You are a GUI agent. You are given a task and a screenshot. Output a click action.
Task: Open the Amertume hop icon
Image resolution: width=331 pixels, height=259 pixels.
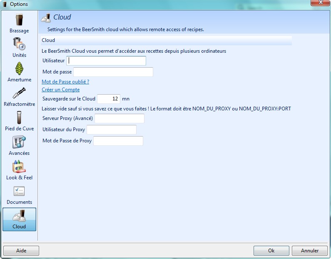coord(19,68)
